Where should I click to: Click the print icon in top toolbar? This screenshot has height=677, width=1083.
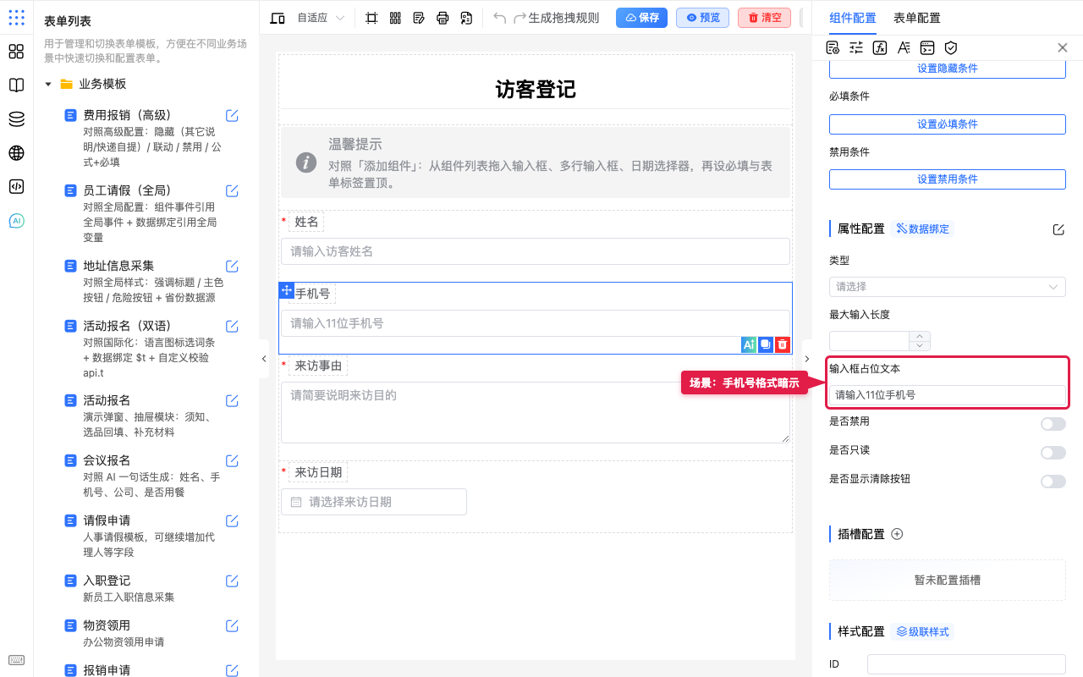coord(443,18)
